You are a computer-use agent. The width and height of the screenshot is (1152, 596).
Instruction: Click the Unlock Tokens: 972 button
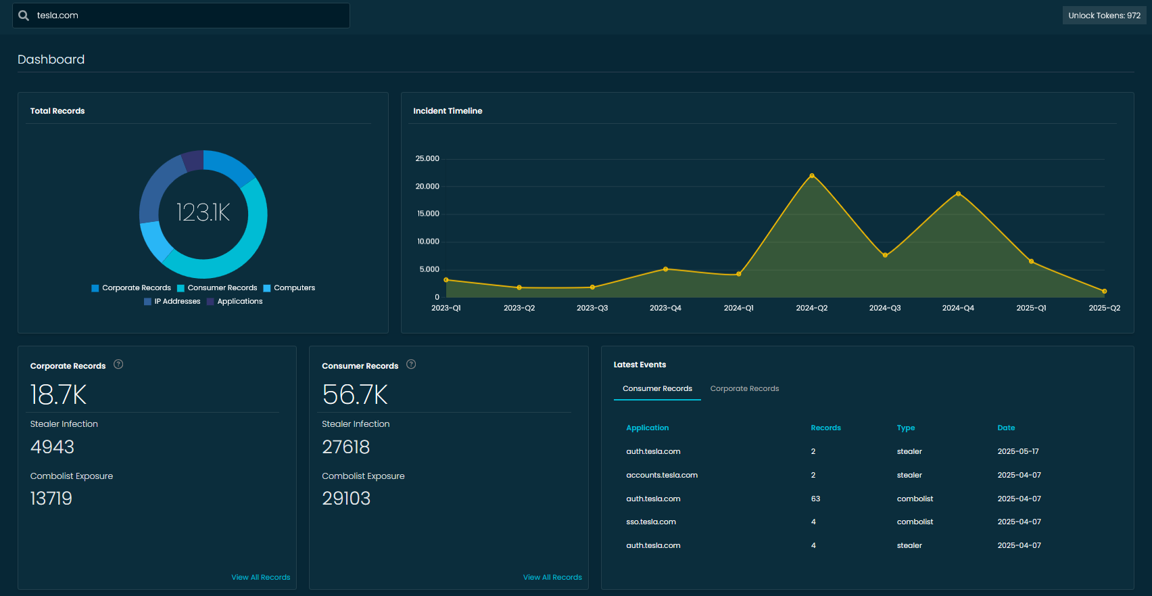(x=1104, y=16)
